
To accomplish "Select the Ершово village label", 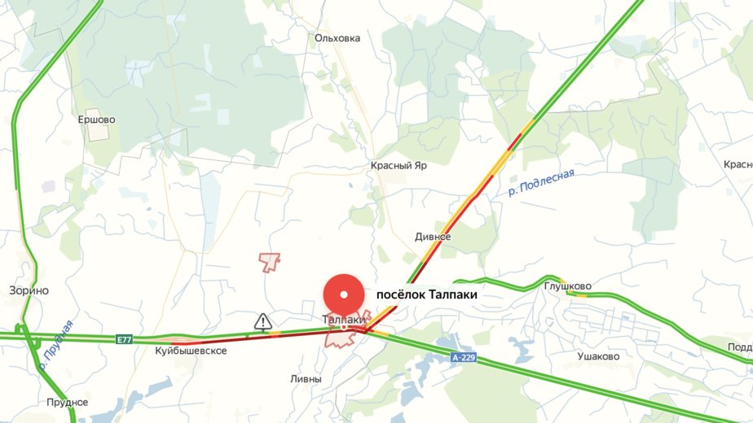I will click(x=96, y=120).
